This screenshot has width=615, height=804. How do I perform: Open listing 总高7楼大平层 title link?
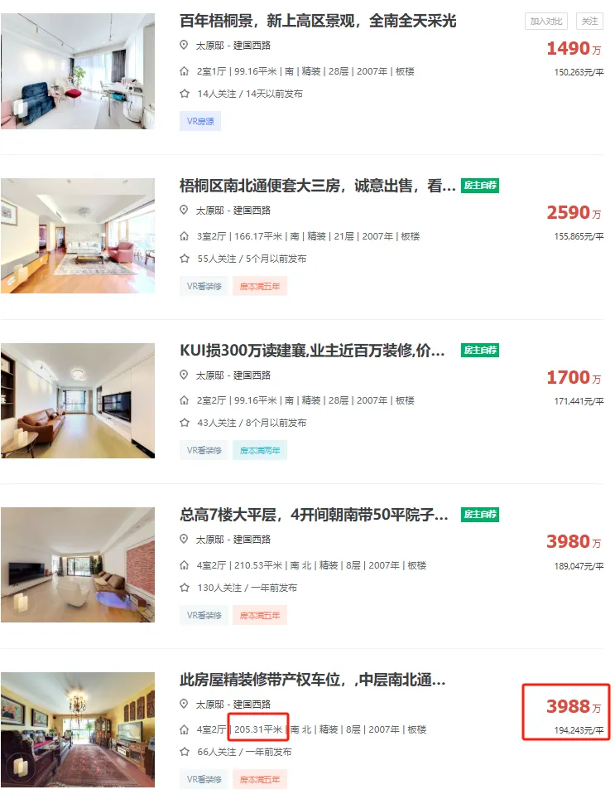(x=314, y=514)
